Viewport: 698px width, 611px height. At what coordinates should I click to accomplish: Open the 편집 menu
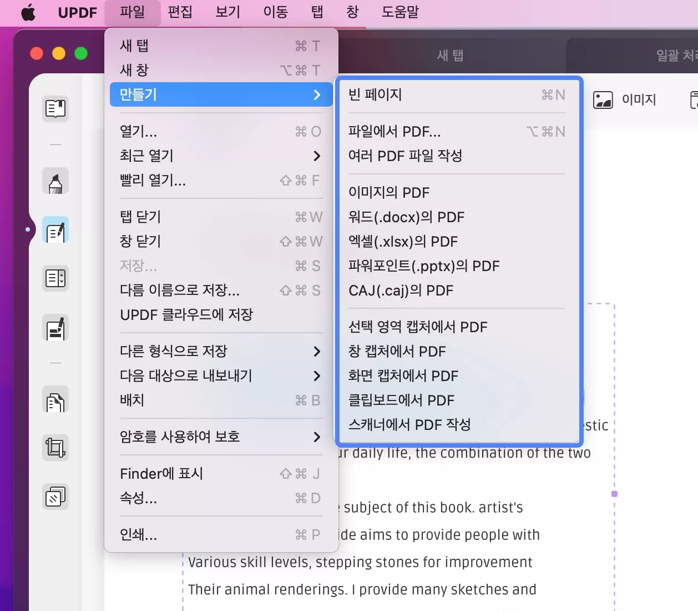point(180,12)
